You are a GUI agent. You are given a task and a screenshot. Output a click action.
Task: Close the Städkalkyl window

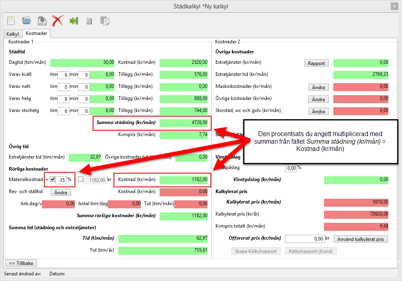pyautogui.click(x=394, y=6)
